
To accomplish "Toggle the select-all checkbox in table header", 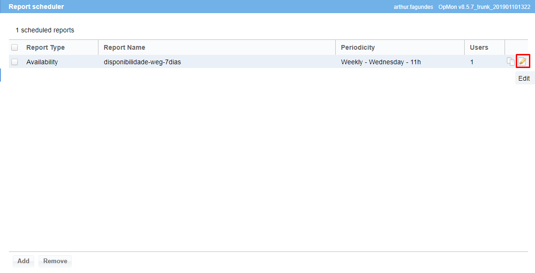I will [15, 47].
